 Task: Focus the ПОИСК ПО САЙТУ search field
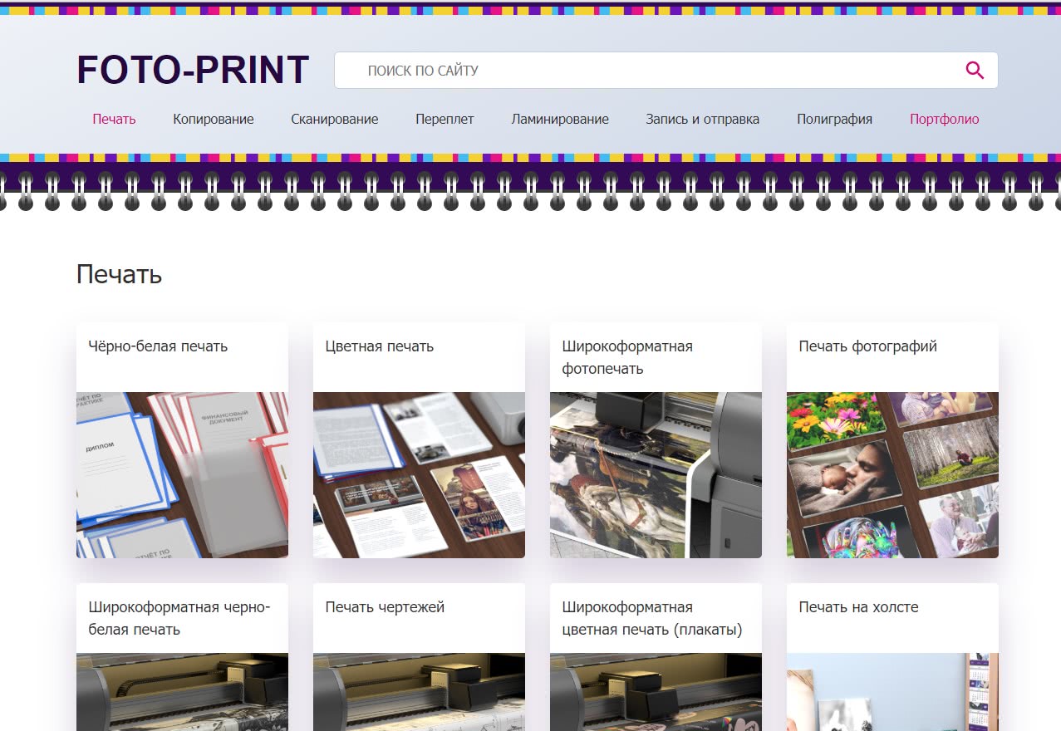click(x=666, y=71)
